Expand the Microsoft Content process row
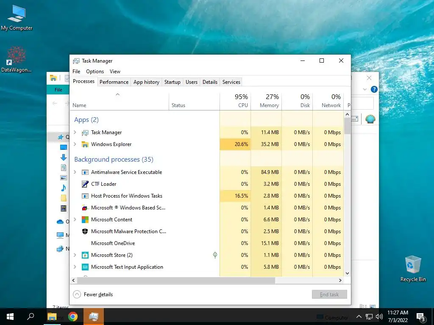Screen dimensions: 434x325 75,220
